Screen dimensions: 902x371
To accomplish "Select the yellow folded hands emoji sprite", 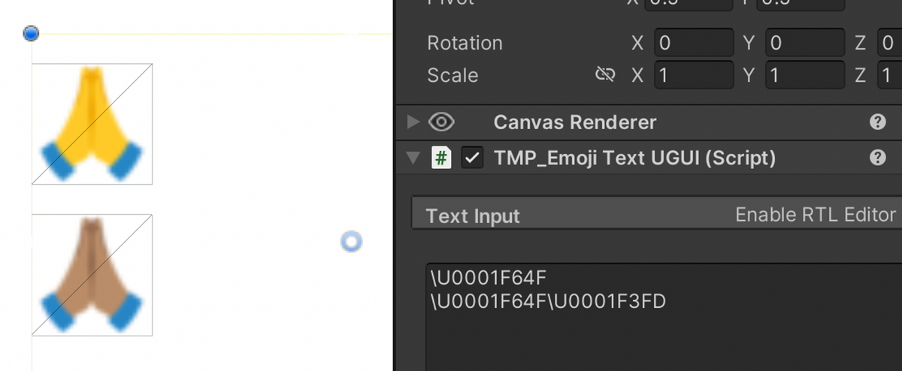I will pyautogui.click(x=92, y=124).
